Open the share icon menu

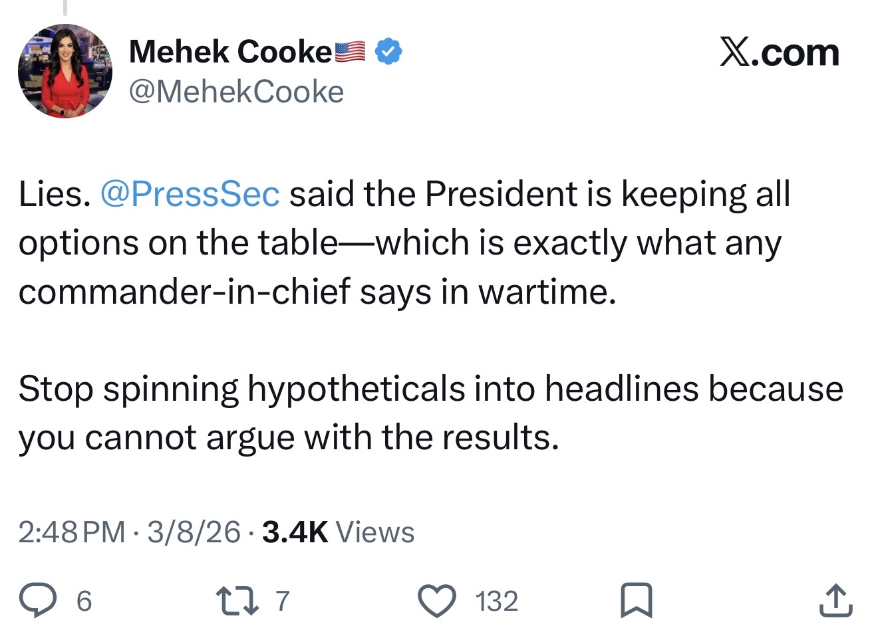(835, 600)
